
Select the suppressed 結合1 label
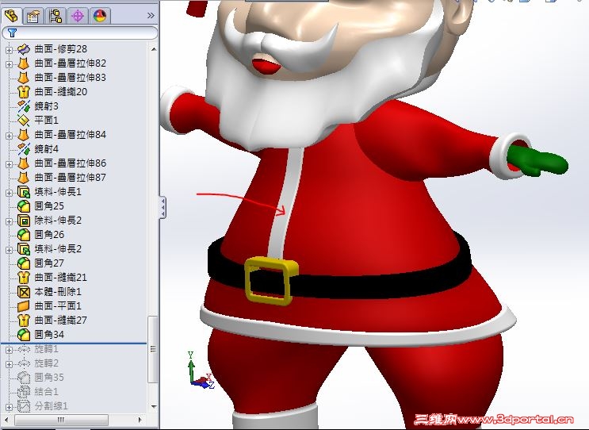point(47,392)
